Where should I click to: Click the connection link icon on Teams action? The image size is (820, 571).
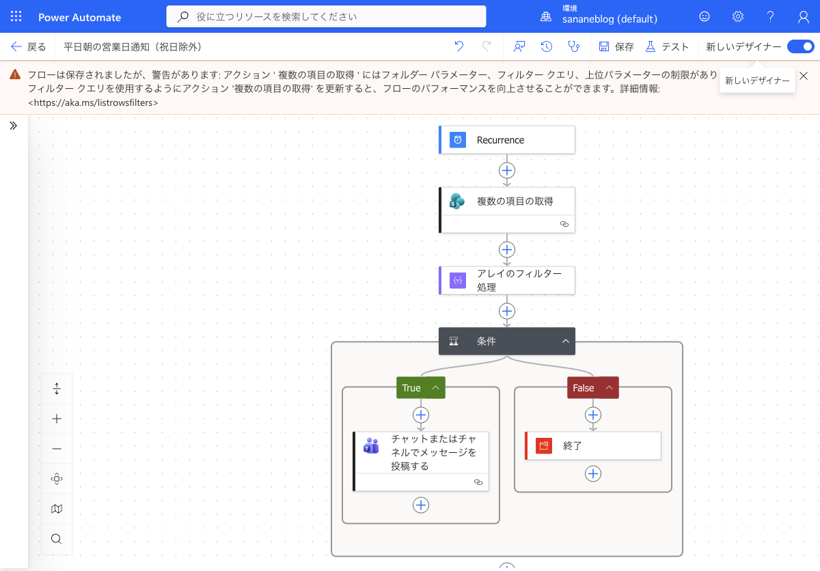click(478, 482)
